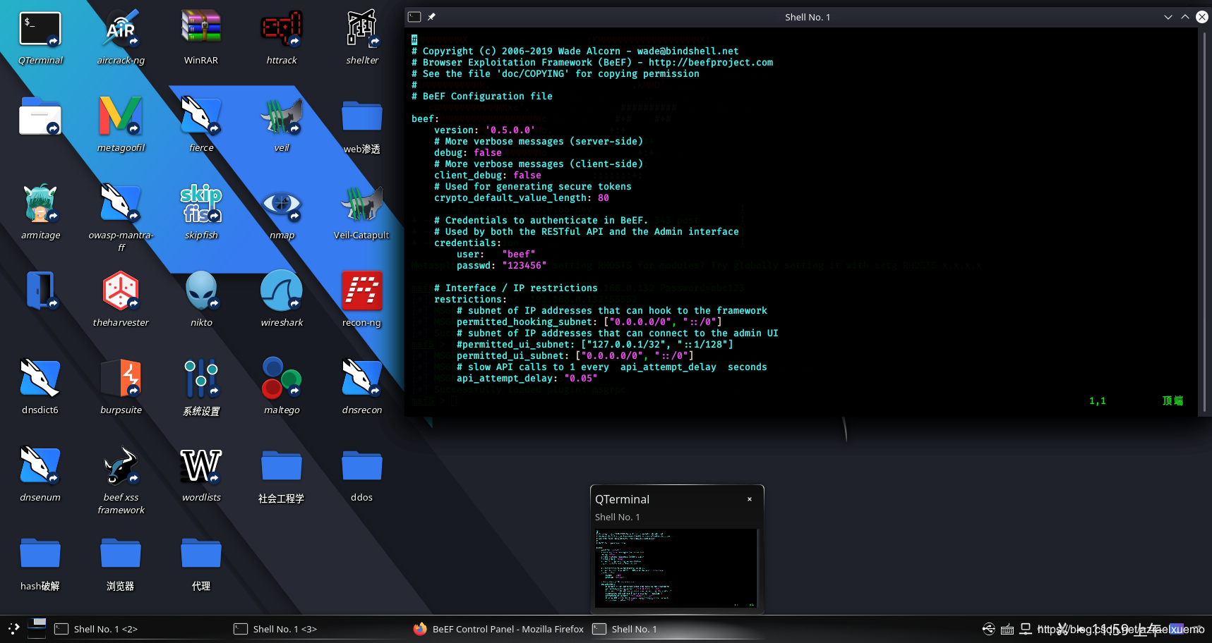Click the virtual desktop pager

(37, 628)
